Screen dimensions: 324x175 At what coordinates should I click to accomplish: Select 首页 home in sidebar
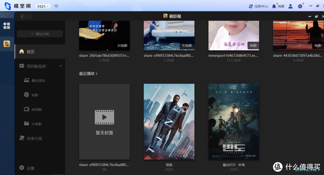(40, 51)
